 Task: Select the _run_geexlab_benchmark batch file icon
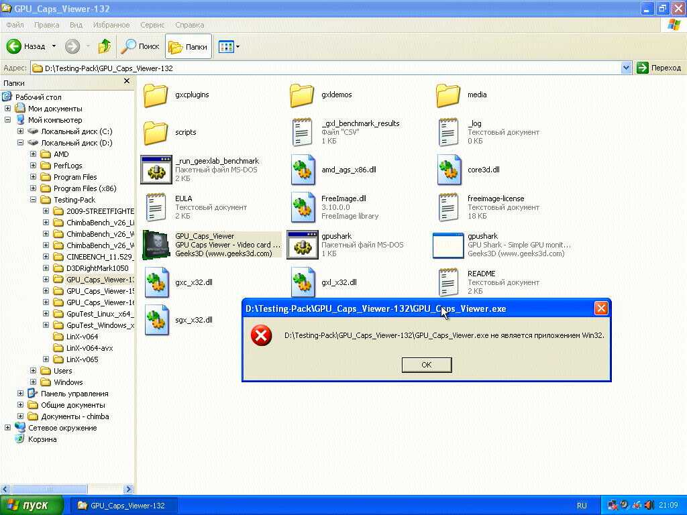coord(156,170)
